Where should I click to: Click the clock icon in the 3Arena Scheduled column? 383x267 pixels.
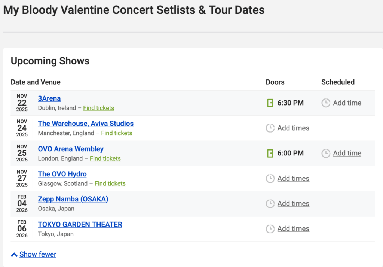pos(326,103)
